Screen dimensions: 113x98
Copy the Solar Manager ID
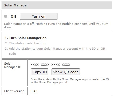(x=40, y=72)
